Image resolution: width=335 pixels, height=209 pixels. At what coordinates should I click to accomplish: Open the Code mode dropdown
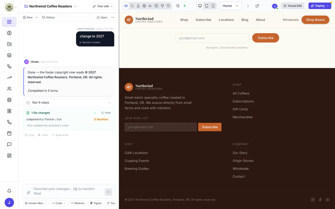pos(58,203)
